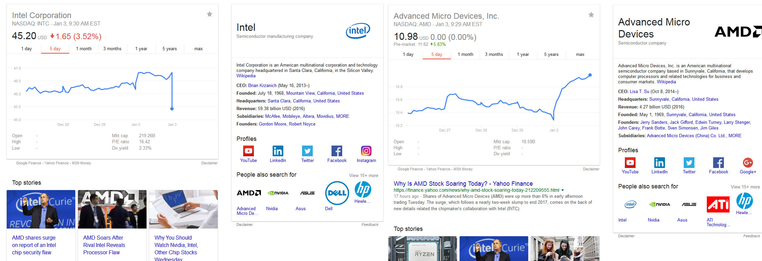Click the ATI Technologies logo

click(x=718, y=204)
